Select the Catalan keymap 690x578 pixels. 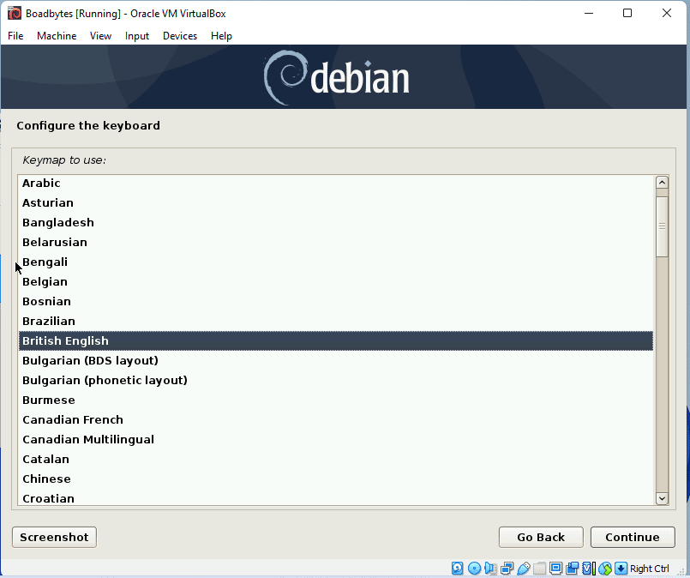coord(336,460)
